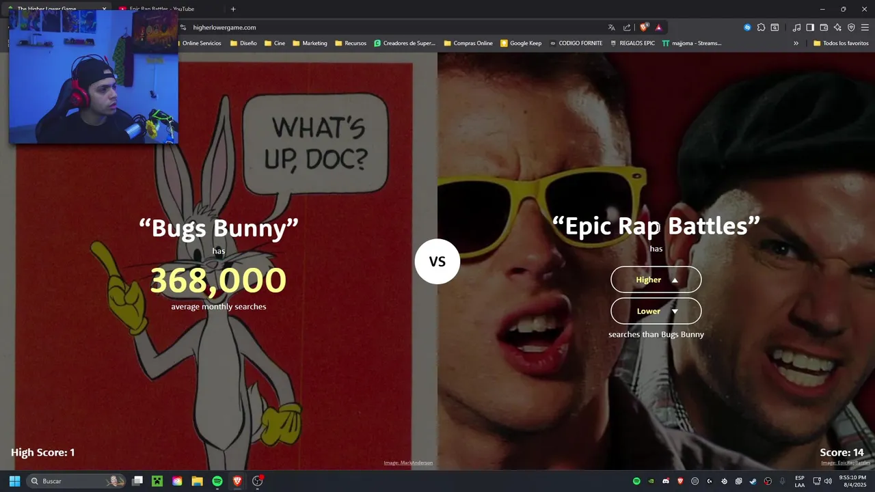The width and height of the screenshot is (875, 492).
Task: Open Adobe Creative Cloud taskbar icon
Action: (177, 481)
